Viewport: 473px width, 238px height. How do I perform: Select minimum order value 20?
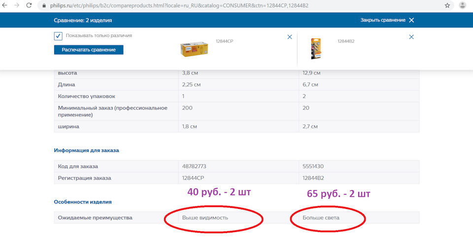(306, 108)
